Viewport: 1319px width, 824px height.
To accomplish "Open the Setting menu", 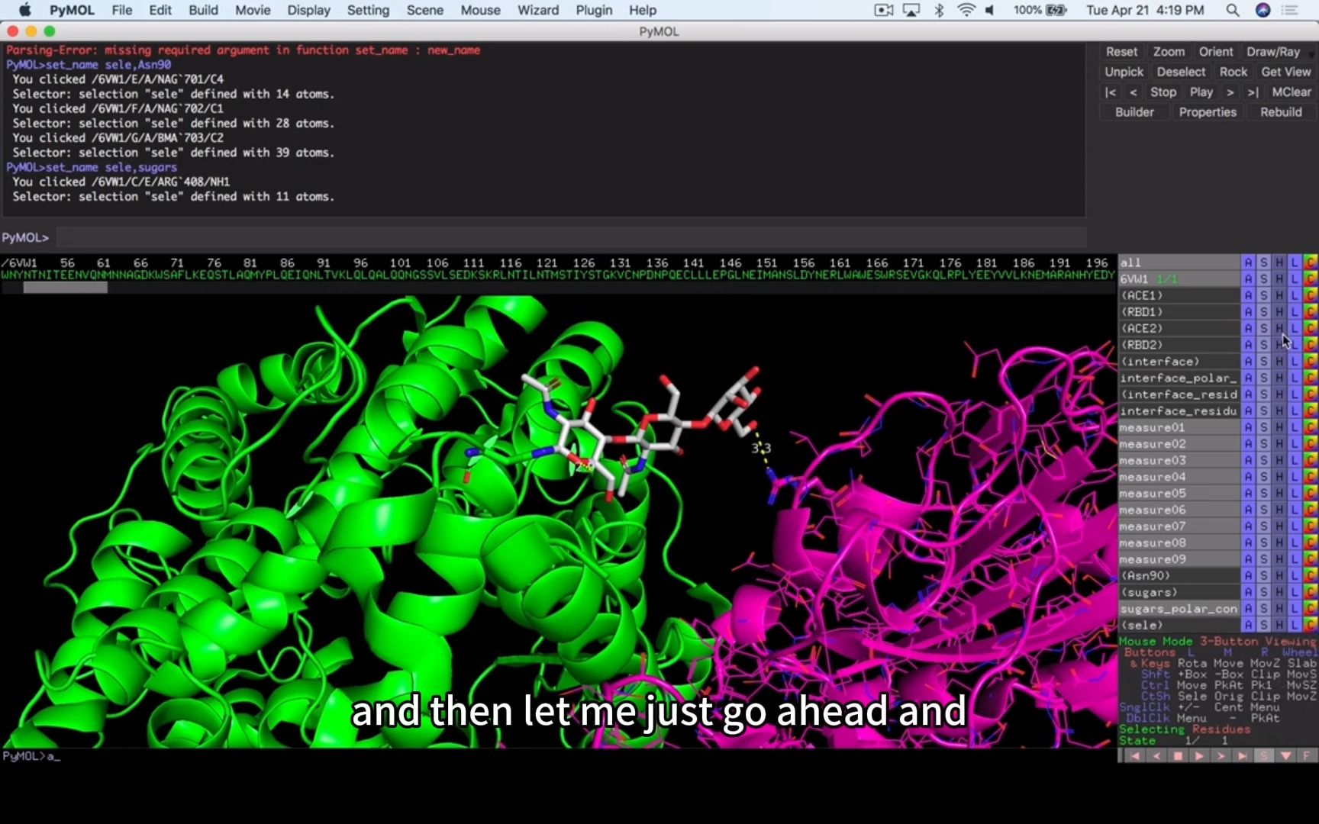I will (368, 10).
